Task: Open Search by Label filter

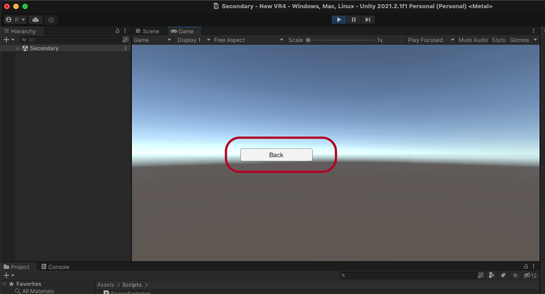Action: [503, 275]
